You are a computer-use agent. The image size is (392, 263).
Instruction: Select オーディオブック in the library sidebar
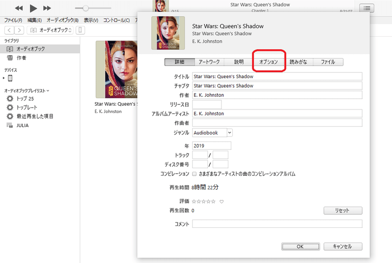click(x=40, y=49)
